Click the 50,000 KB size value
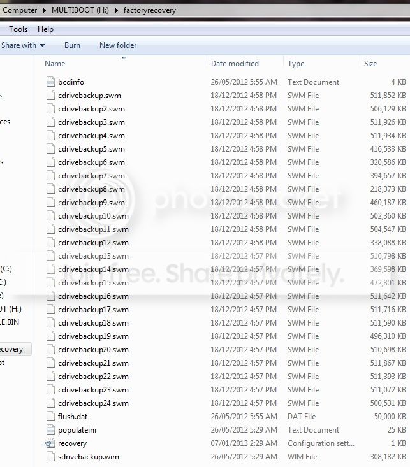 tap(390, 417)
